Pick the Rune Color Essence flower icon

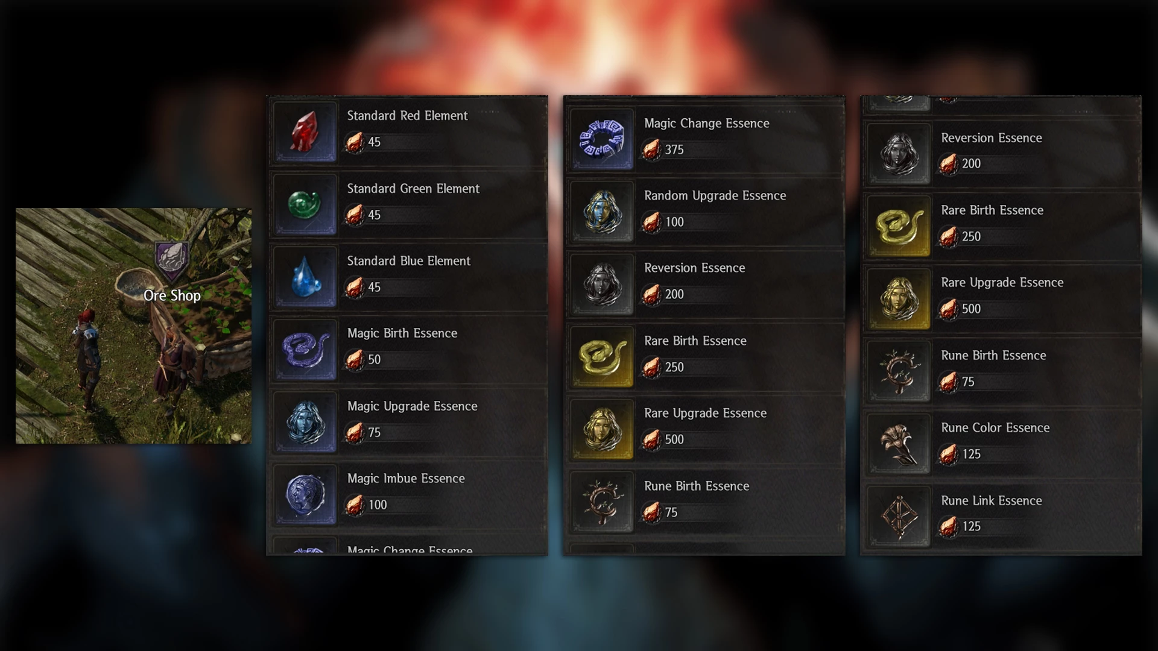(x=899, y=444)
